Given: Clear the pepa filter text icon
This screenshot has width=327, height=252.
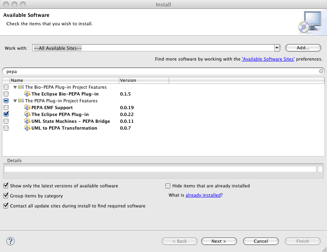Looking at the screenshot, I should click(x=321, y=71).
